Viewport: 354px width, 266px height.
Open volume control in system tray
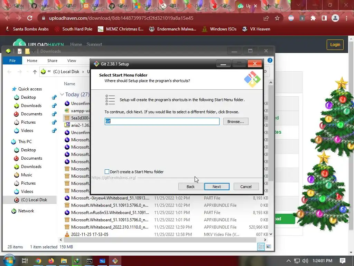tap(305, 261)
